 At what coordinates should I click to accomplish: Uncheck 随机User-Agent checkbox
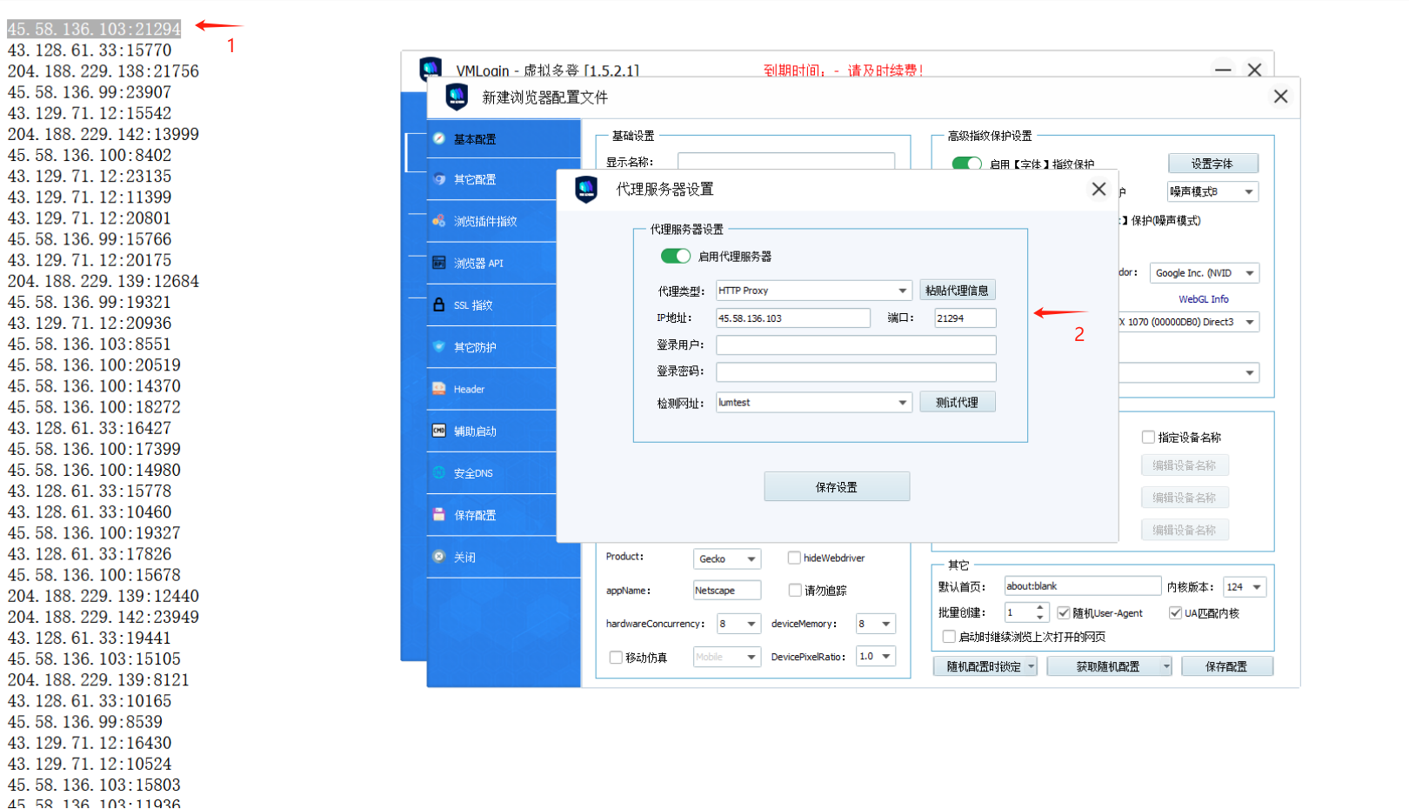click(1063, 612)
